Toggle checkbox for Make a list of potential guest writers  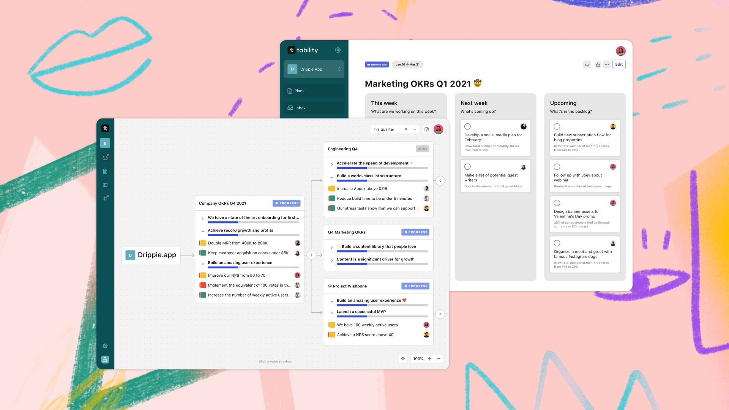(468, 167)
